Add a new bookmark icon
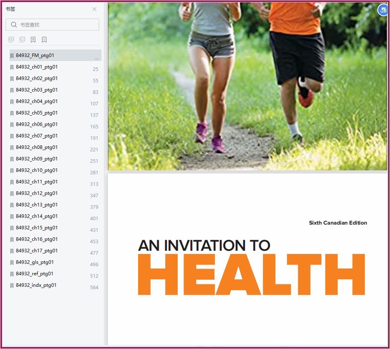The width and height of the screenshot is (390, 349). pyautogui.click(x=33, y=40)
